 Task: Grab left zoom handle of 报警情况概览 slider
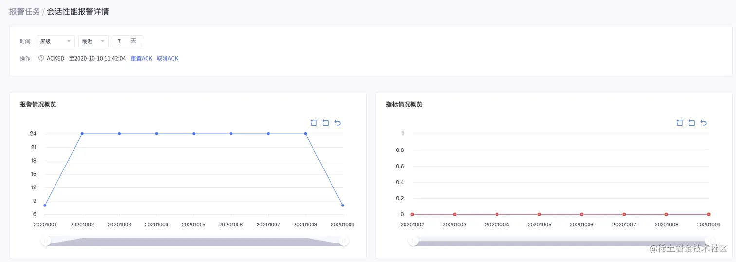coord(46,241)
